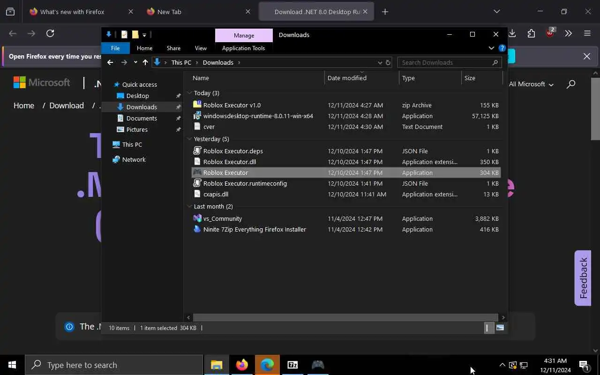Viewport: 600px width, 375px height.
Task: Select This PC in navigation pane
Action: pos(132,144)
